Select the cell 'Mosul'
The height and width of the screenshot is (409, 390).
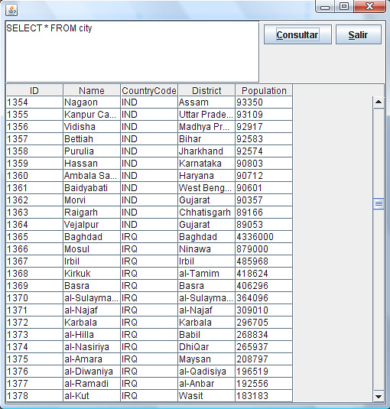pos(92,249)
